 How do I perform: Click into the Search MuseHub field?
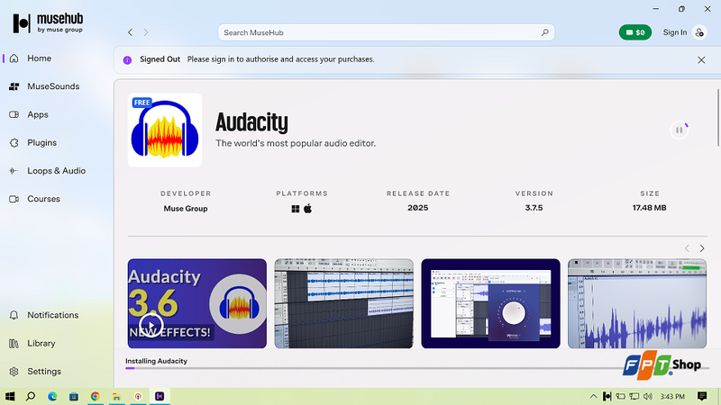tap(386, 32)
